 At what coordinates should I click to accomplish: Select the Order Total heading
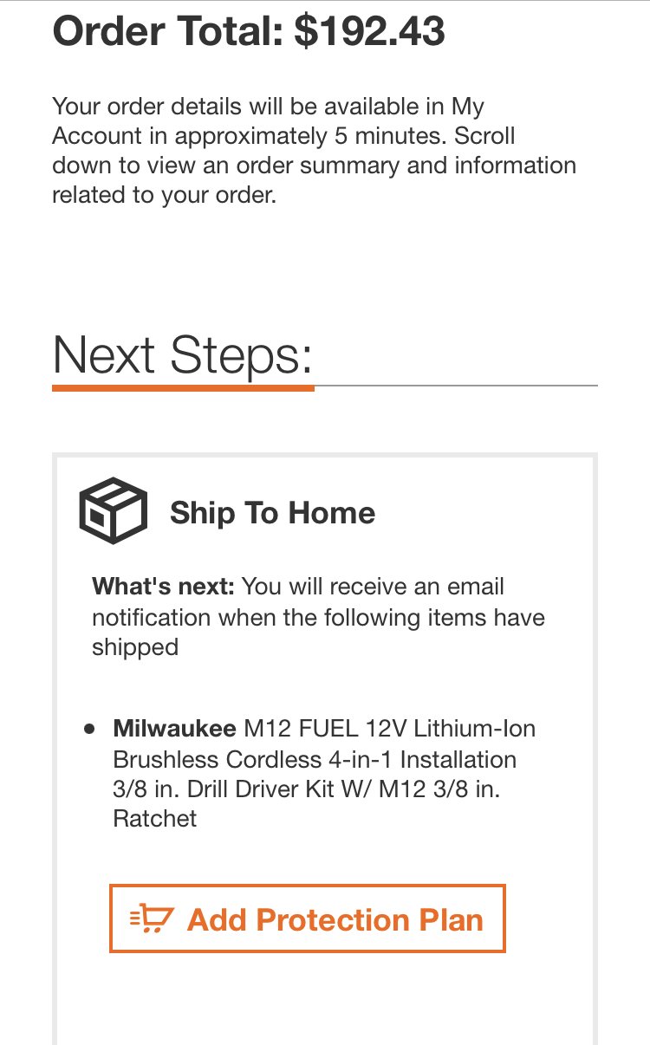point(249,30)
